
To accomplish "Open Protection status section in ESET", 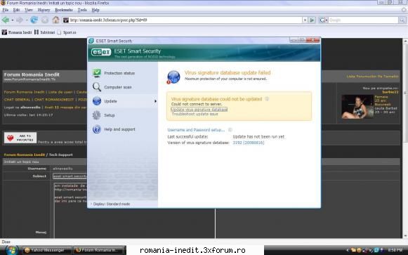I will pos(114,73).
